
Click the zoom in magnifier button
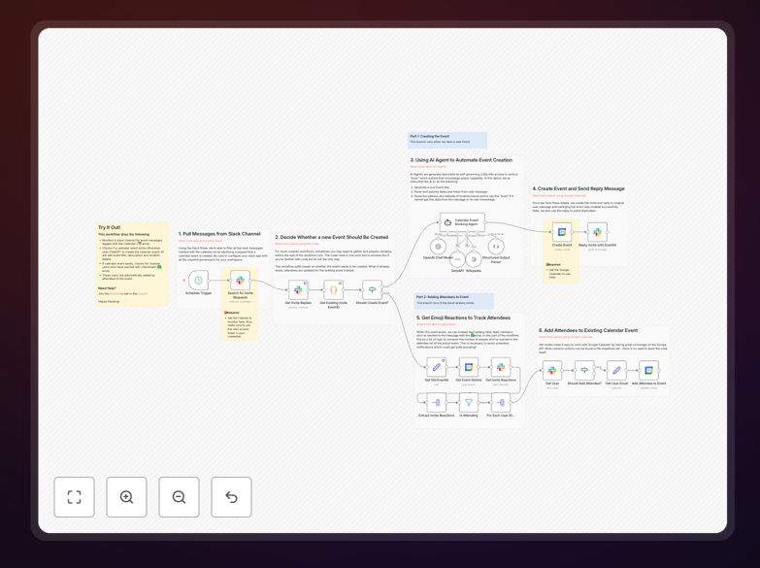(x=126, y=497)
